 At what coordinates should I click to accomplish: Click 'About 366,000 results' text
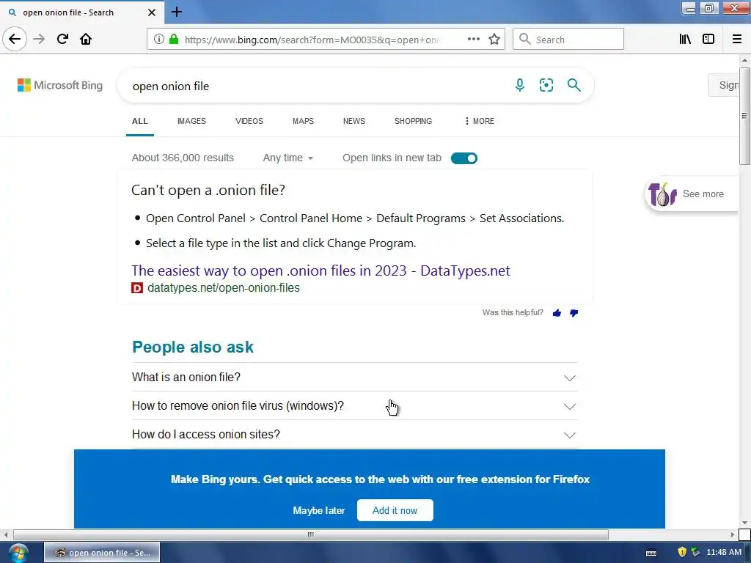(x=183, y=158)
